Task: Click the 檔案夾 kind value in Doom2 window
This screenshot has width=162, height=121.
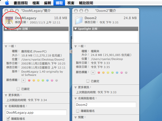Action: [95, 51]
